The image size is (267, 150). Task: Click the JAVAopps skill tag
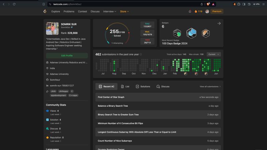63,91
